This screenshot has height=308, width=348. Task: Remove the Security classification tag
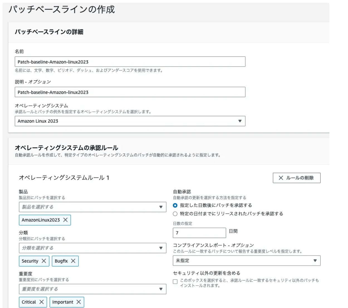pos(44,261)
